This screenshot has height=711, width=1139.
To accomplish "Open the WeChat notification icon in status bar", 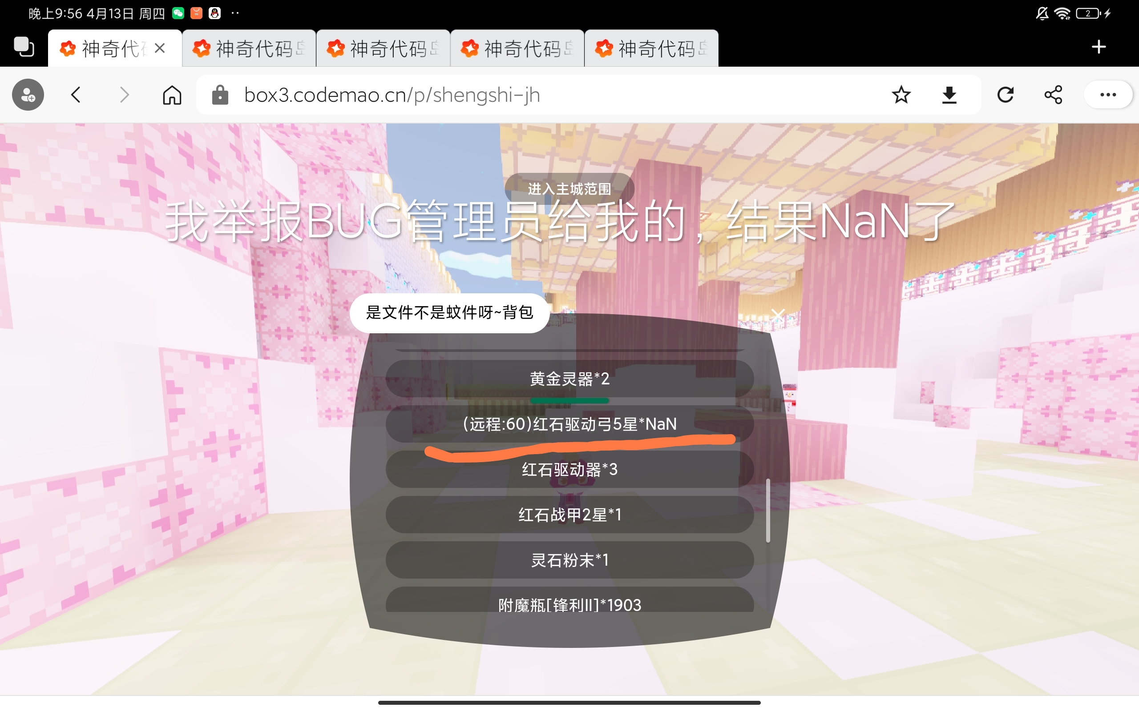I will [x=178, y=13].
